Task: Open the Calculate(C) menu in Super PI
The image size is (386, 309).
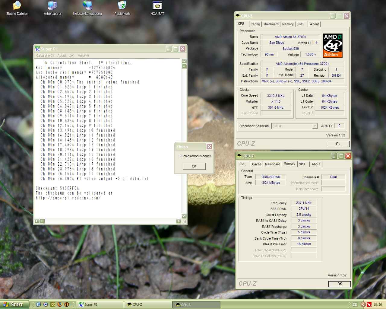Action: (x=45, y=56)
